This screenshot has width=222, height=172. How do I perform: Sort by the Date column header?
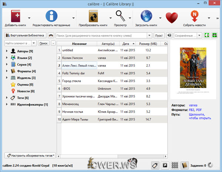click(x=125, y=44)
